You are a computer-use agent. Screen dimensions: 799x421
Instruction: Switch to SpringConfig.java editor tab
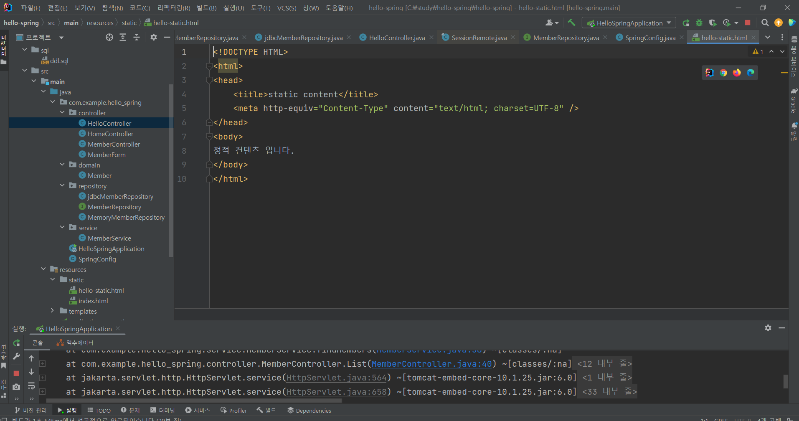(650, 38)
